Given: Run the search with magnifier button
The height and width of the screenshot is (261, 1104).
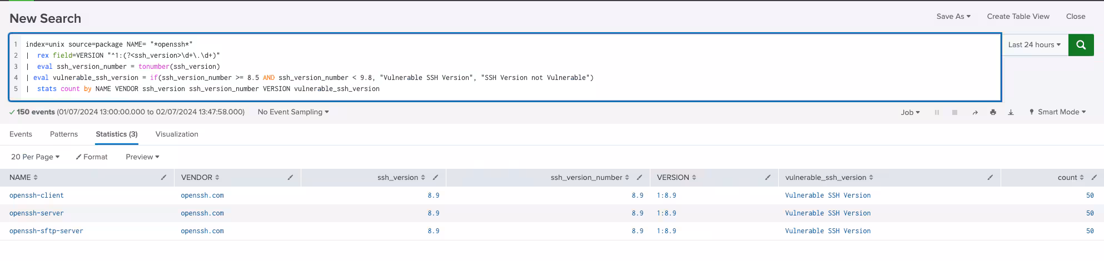Looking at the screenshot, I should click(x=1081, y=45).
